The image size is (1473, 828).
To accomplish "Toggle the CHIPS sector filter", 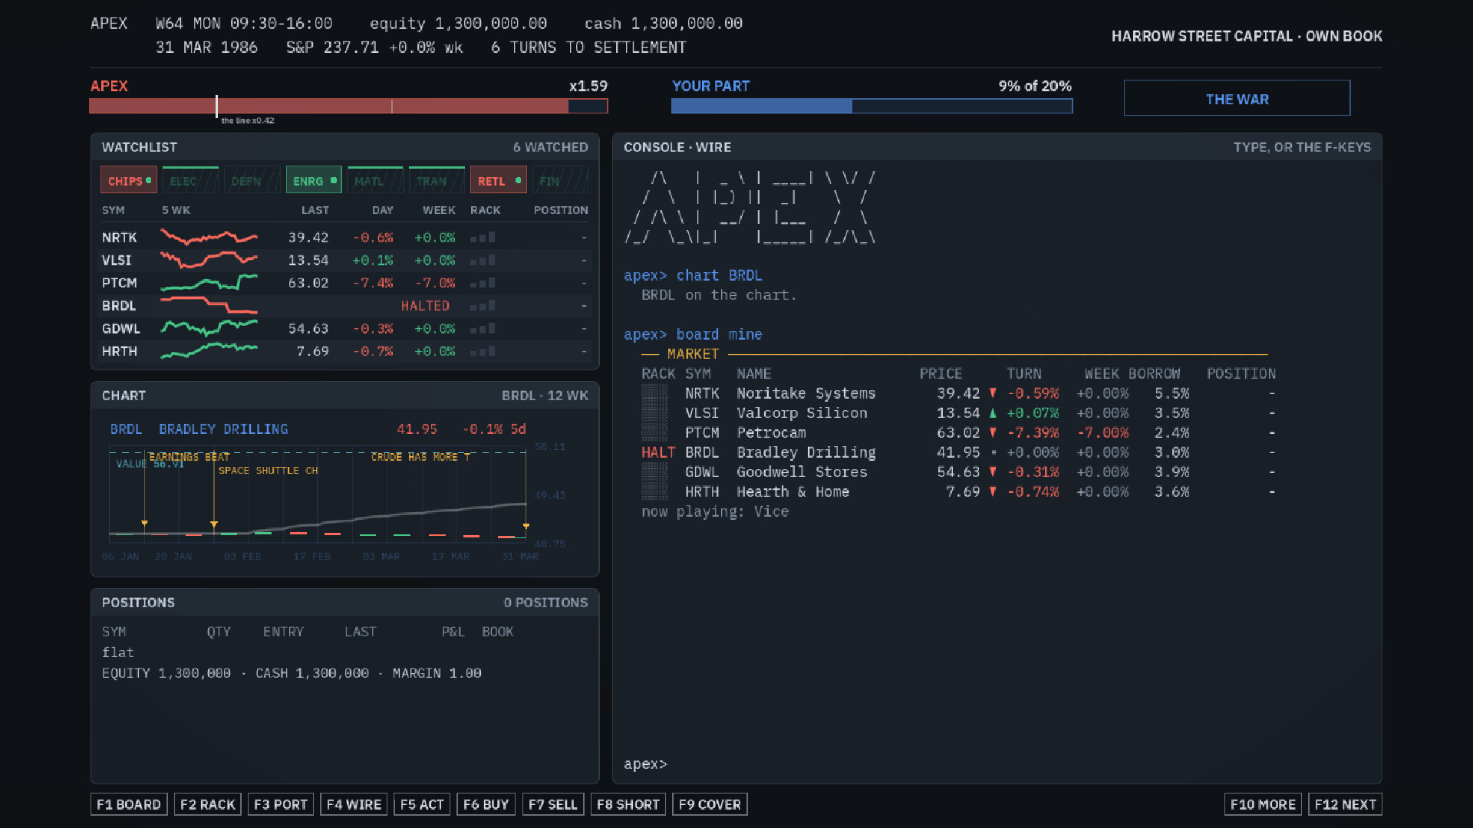I will [x=129, y=180].
